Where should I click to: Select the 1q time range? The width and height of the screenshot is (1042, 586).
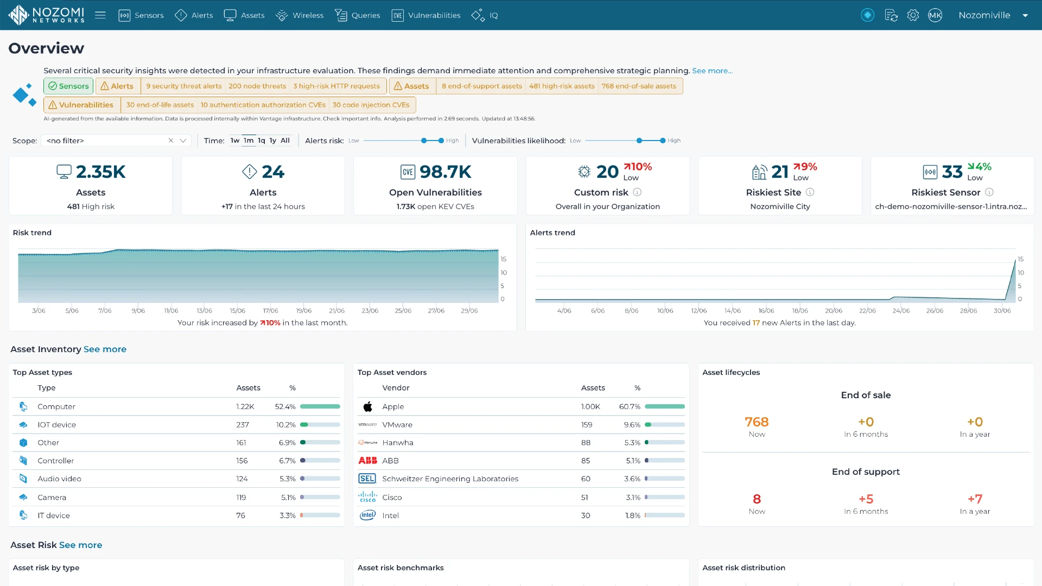click(x=262, y=141)
